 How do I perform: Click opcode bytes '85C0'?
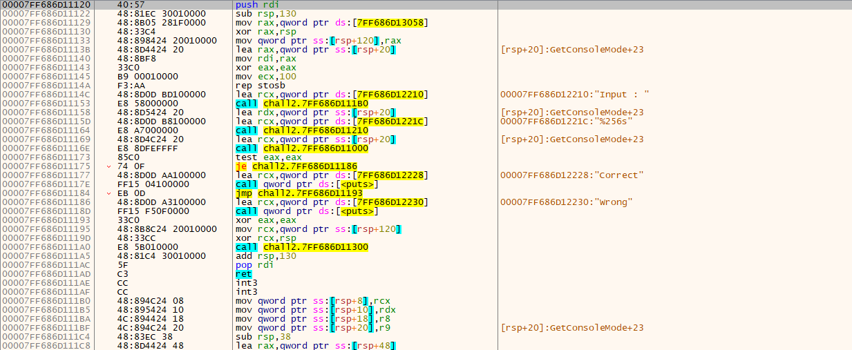tap(127, 157)
